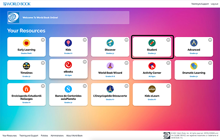Image resolution: width=220 pixels, height=140 pixels.
Task: Open the Early Learning apple icon
Action: [x=26, y=43]
